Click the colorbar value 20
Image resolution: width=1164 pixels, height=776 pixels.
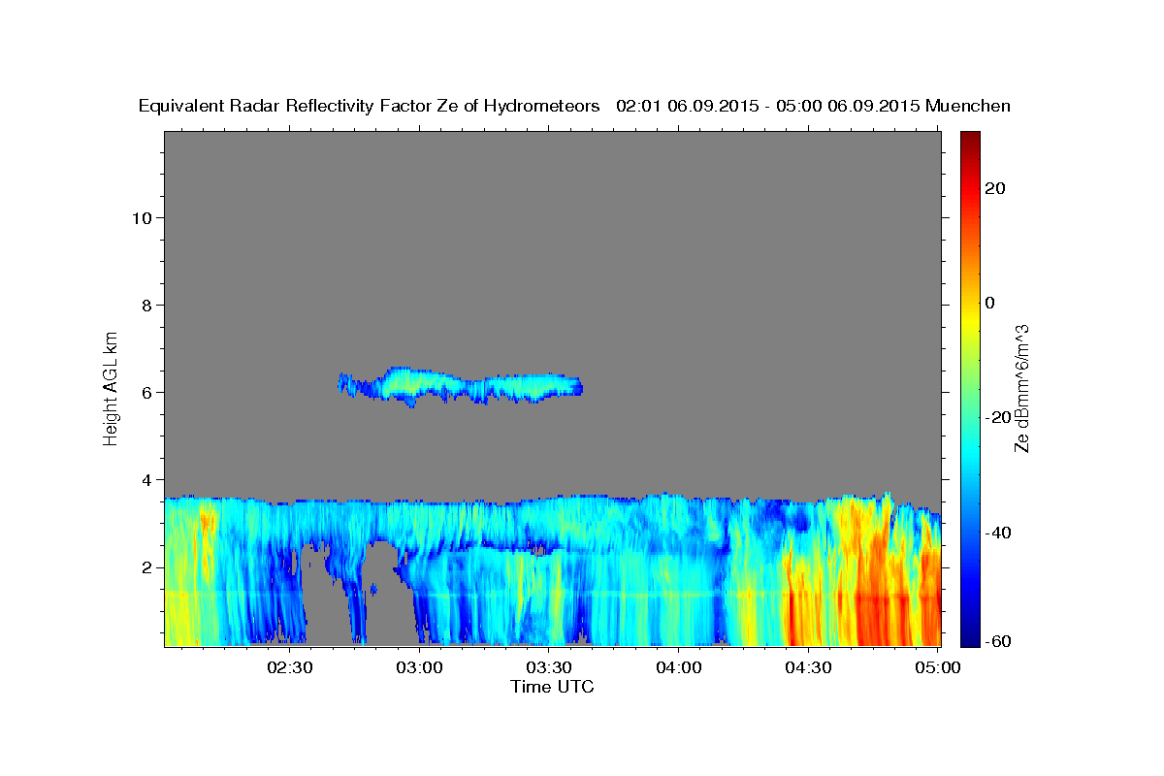point(994,188)
